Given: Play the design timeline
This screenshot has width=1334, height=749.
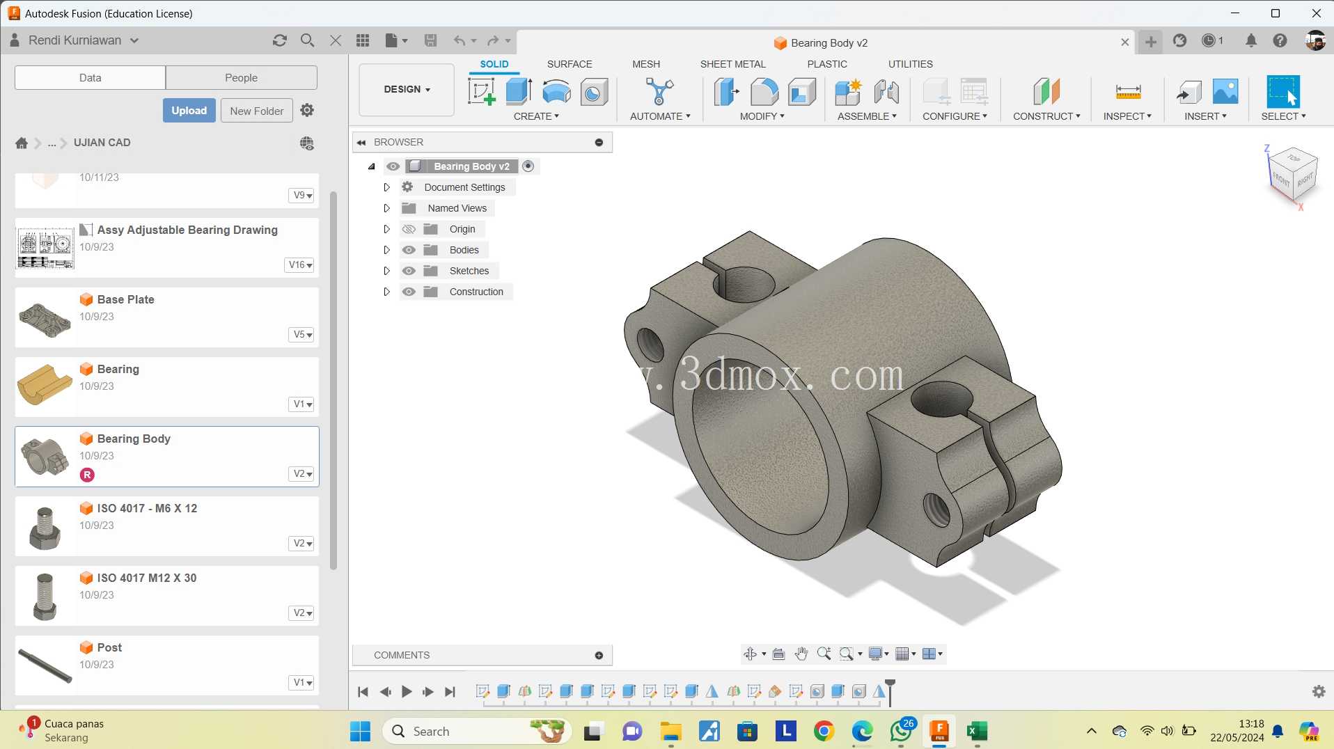Looking at the screenshot, I should pos(407,692).
